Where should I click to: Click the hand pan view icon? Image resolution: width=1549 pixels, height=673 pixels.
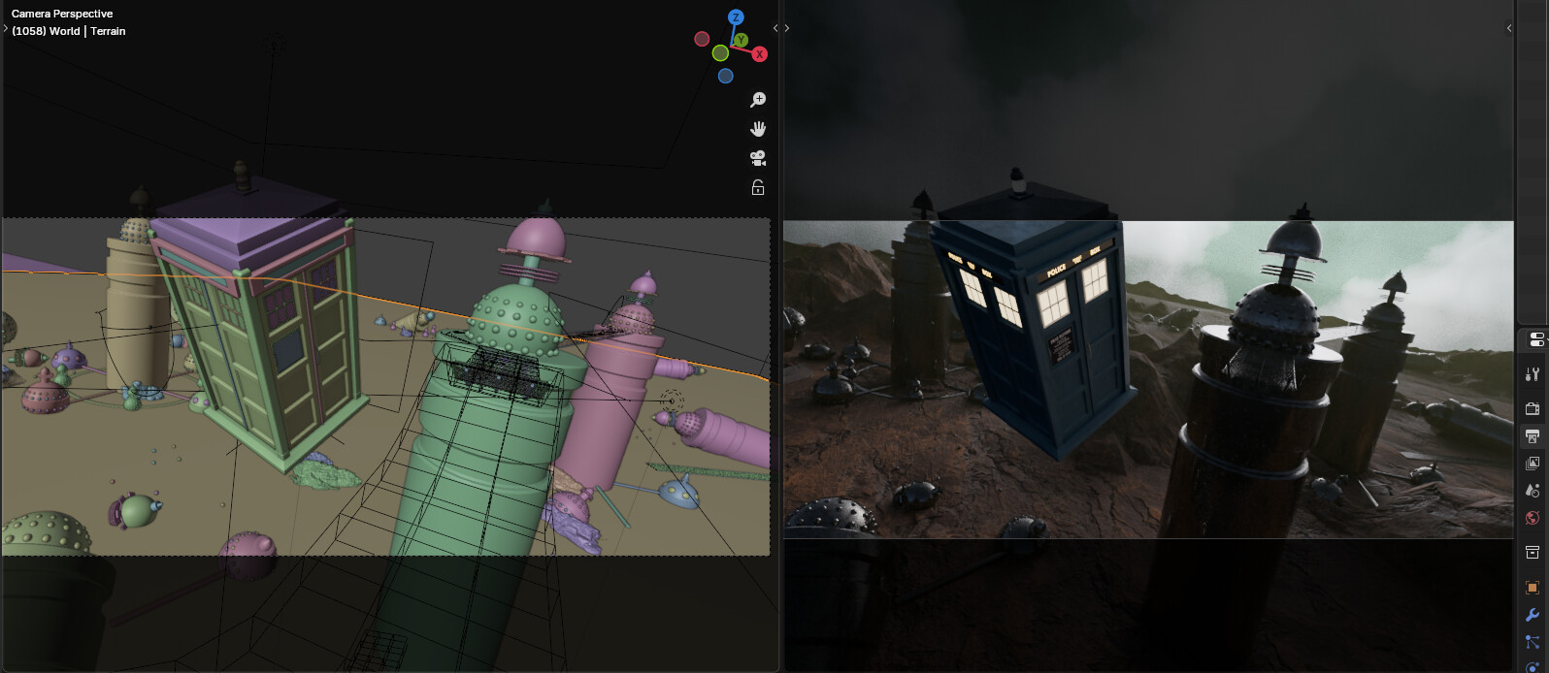click(758, 129)
